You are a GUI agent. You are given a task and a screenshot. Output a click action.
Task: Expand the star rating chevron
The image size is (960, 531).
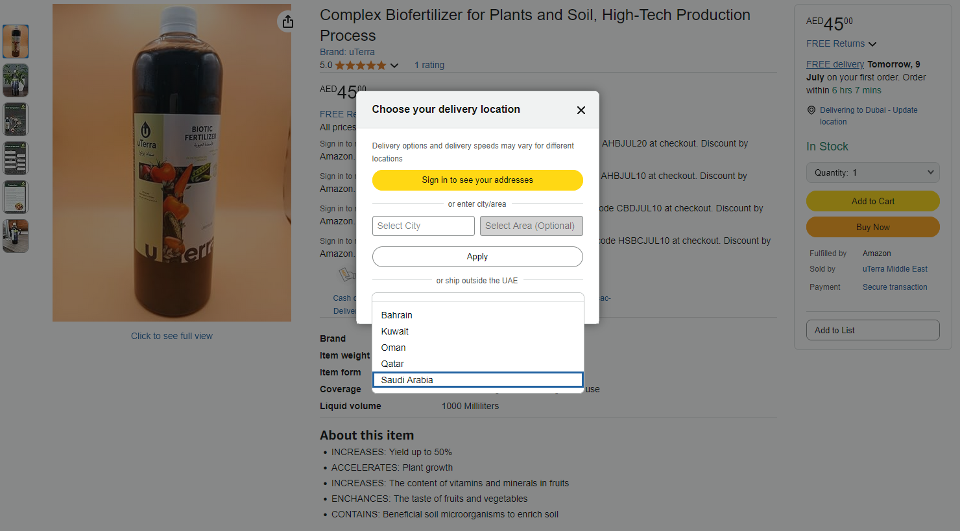click(394, 65)
